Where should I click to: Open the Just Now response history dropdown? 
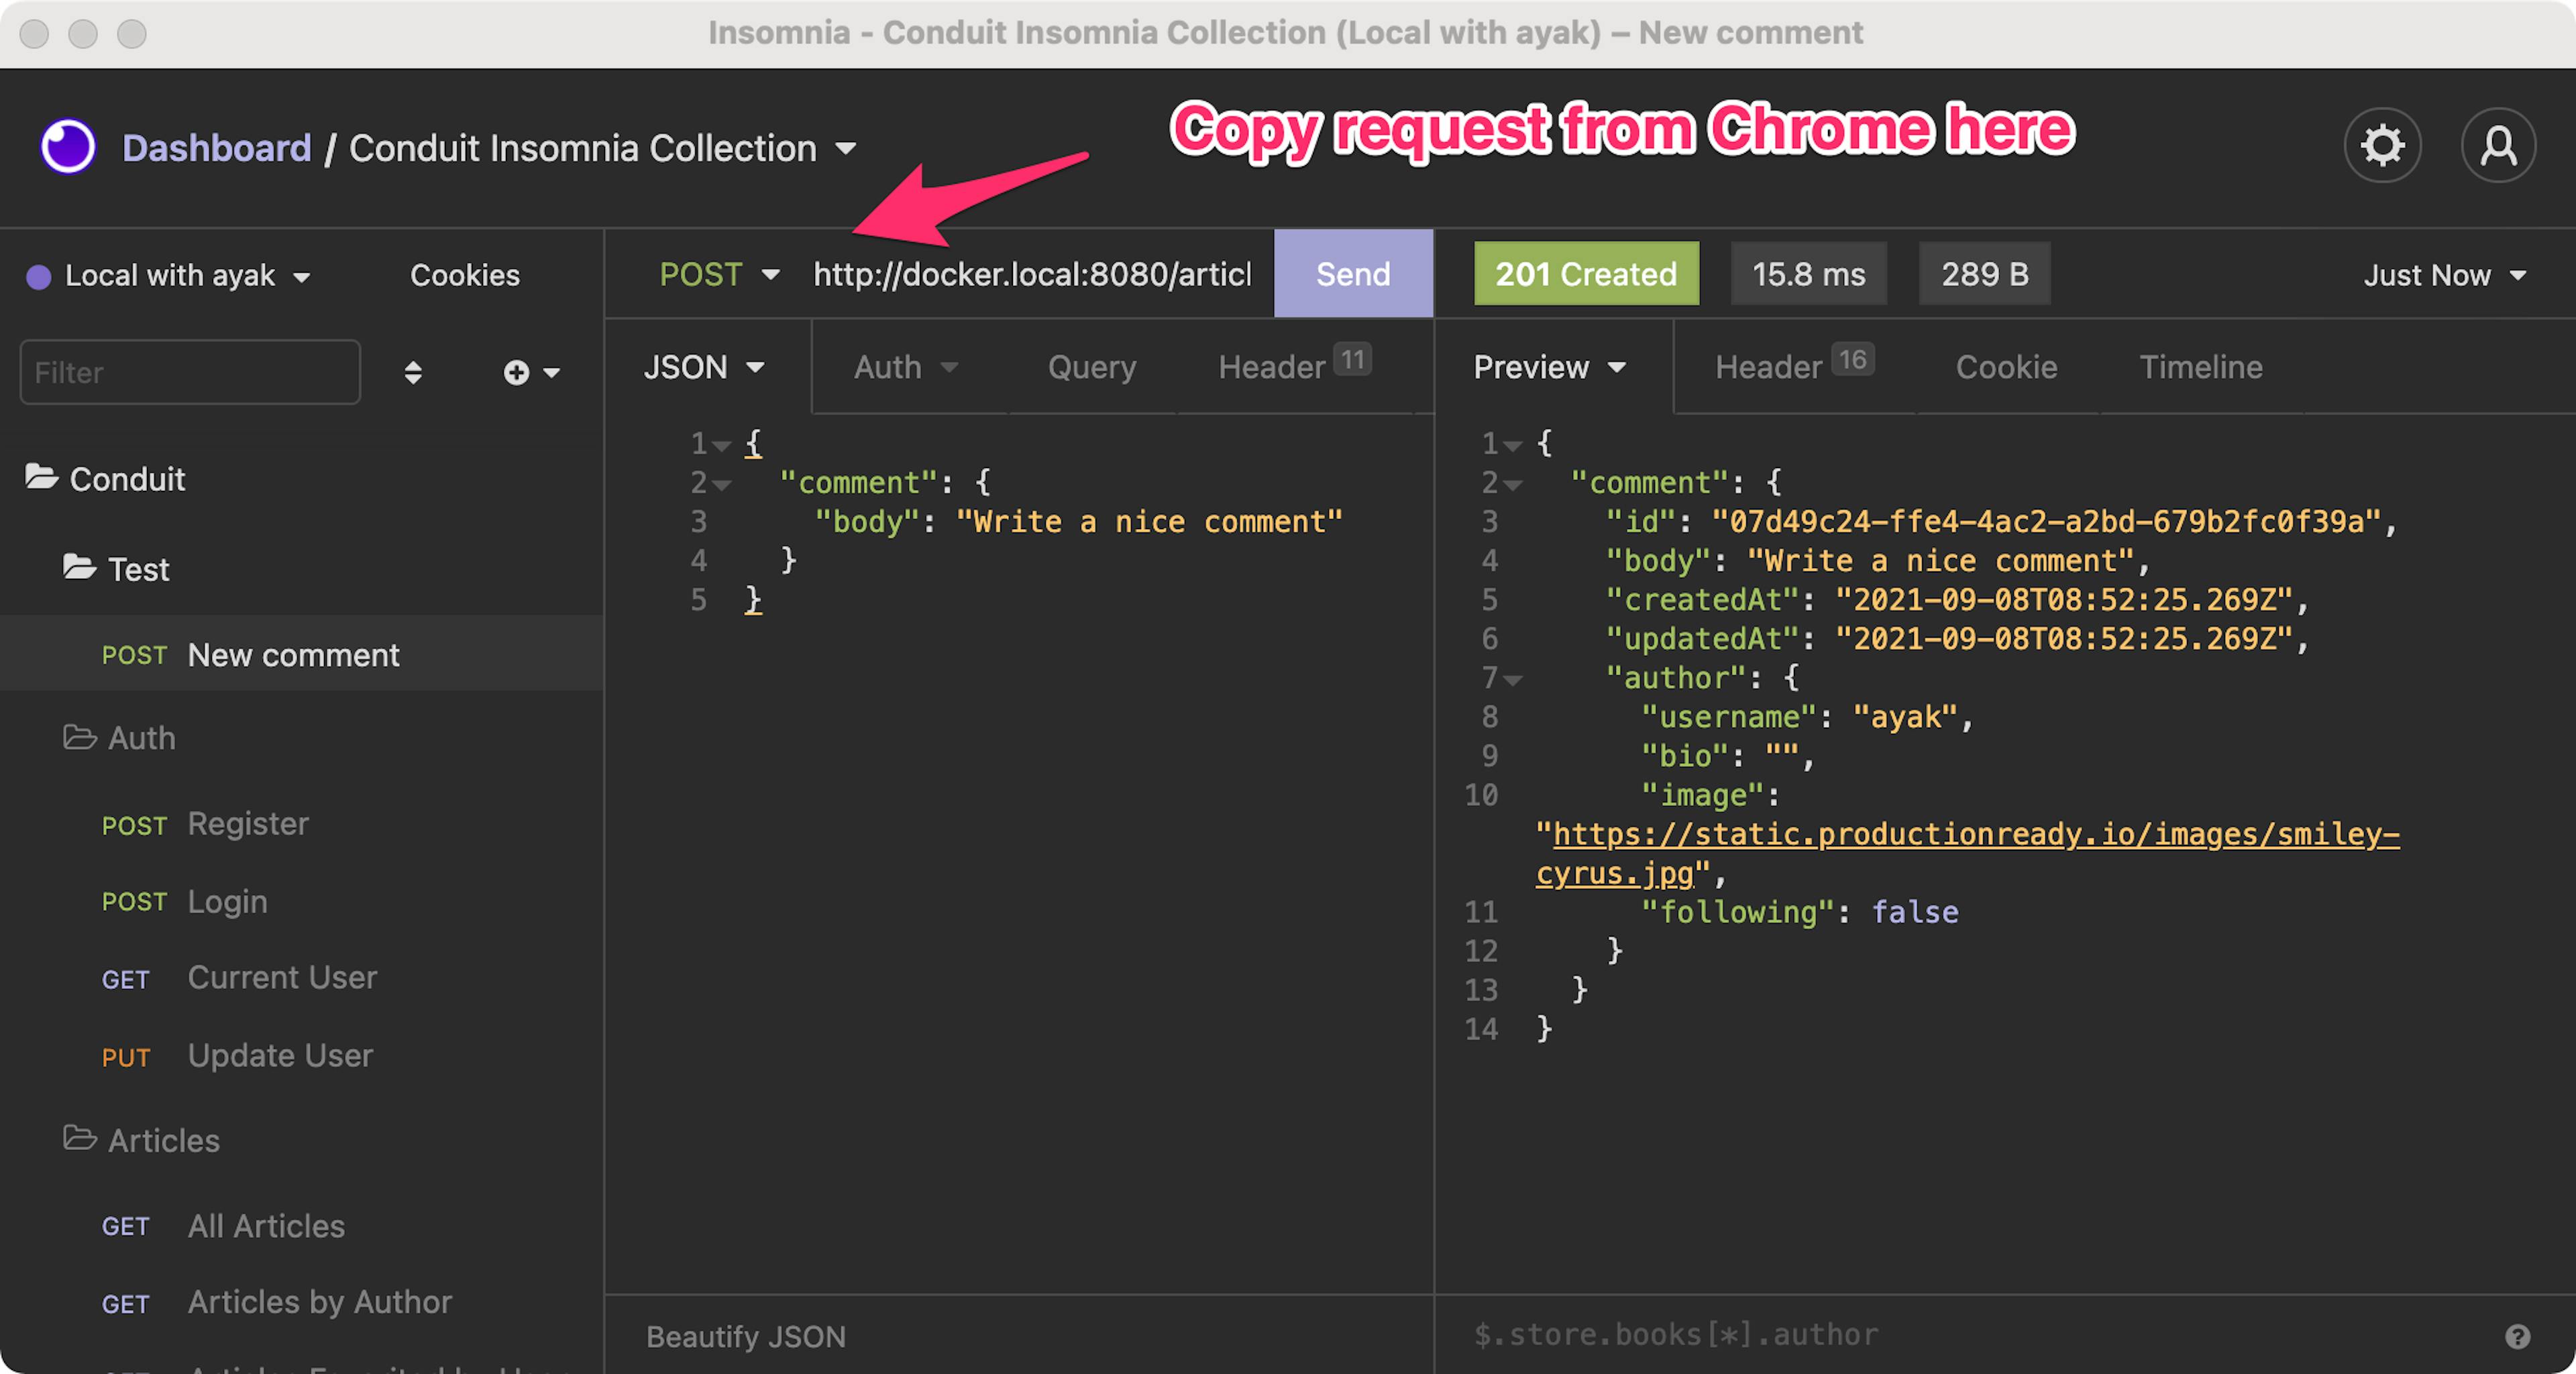click(2445, 275)
